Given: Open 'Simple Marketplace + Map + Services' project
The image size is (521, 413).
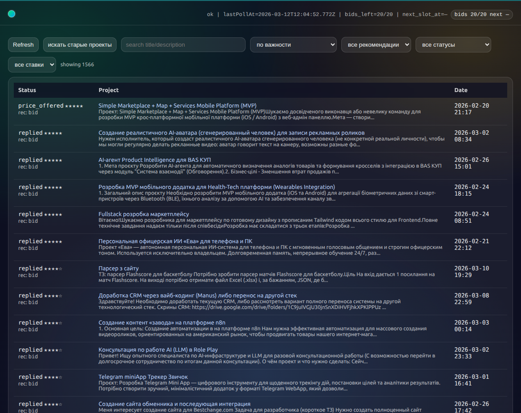Looking at the screenshot, I should 178,105.
